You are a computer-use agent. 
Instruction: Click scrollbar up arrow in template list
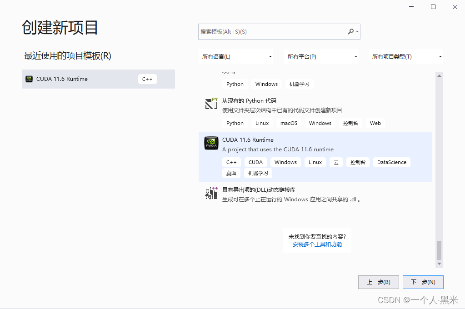coord(439,76)
